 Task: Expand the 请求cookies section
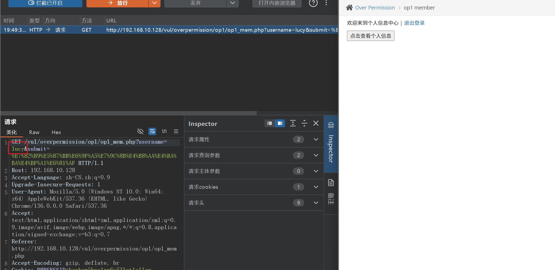pyautogui.click(x=316, y=187)
